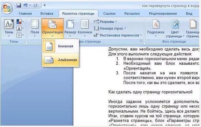Select the Разметка страницы tab

78,14
